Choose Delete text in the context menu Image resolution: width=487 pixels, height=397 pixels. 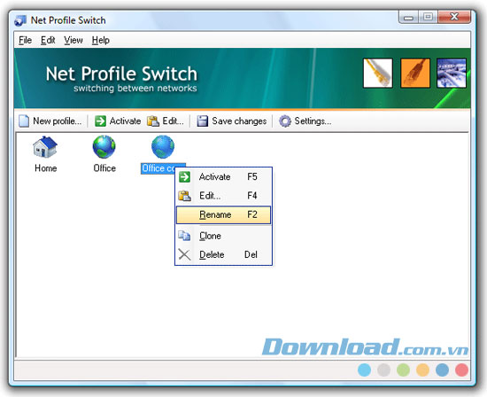[x=212, y=254]
